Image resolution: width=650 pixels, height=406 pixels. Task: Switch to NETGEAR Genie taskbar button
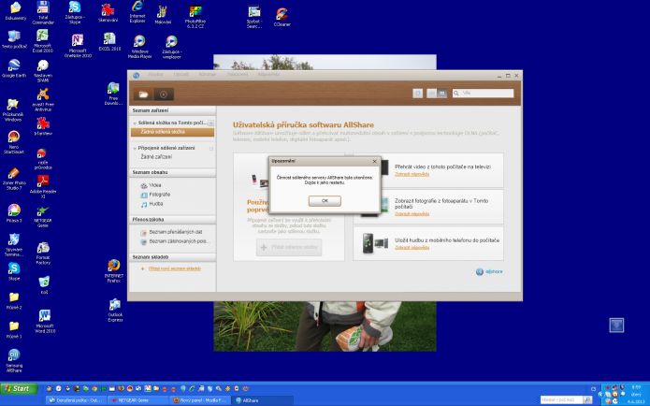pos(138,400)
